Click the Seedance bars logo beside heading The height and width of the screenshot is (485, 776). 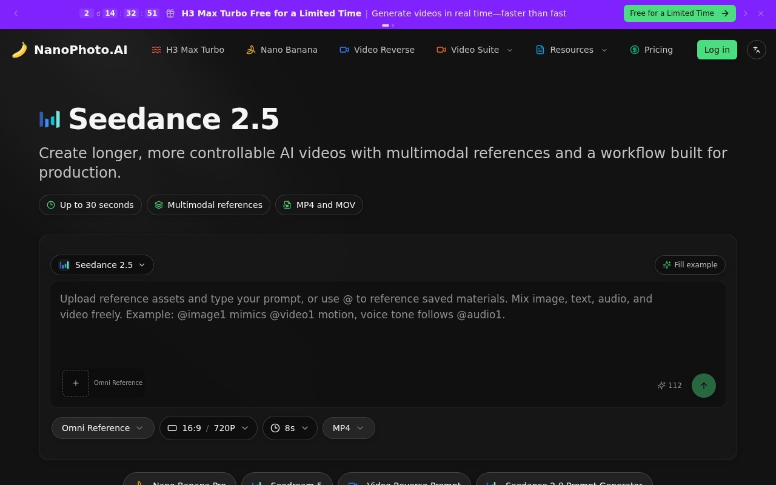[x=50, y=119]
